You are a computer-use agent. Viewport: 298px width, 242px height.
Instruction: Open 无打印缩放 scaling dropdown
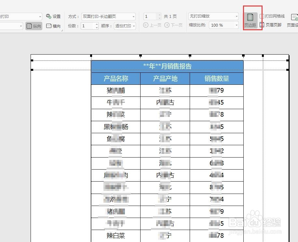click(x=213, y=16)
